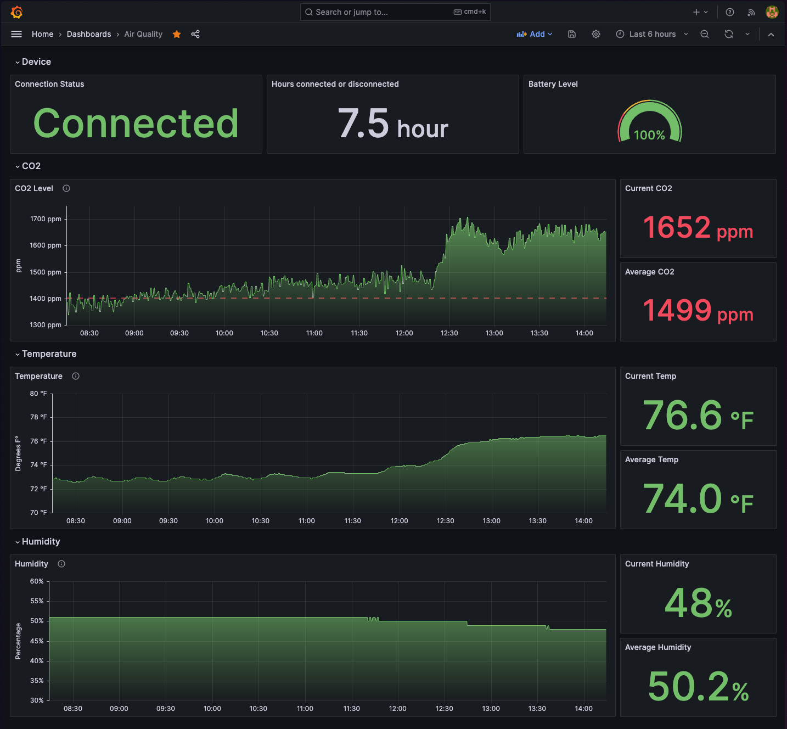Open Hours connected or disconnected panel title
This screenshot has width=787, height=729.
tap(335, 84)
